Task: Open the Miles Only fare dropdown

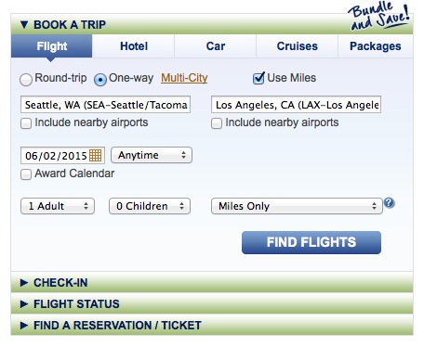Action: tap(297, 206)
